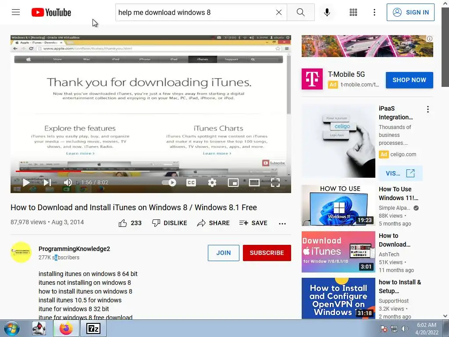Open the Download iTunes video thumbnail
Image resolution: width=449 pixels, height=337 pixels.
[x=338, y=251]
